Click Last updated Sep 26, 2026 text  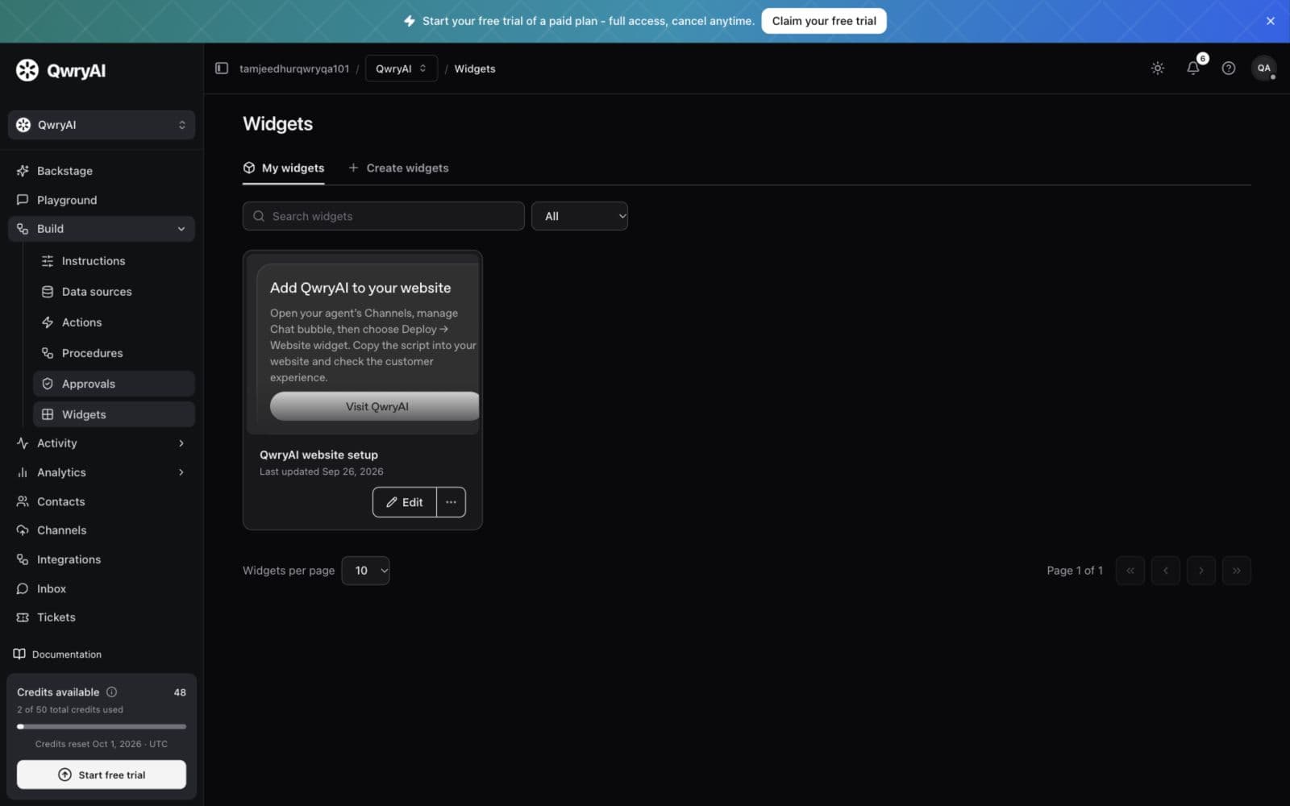(x=322, y=472)
